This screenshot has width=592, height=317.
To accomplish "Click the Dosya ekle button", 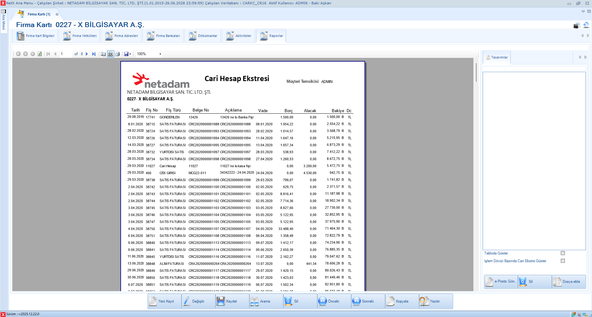I will pyautogui.click(x=569, y=281).
